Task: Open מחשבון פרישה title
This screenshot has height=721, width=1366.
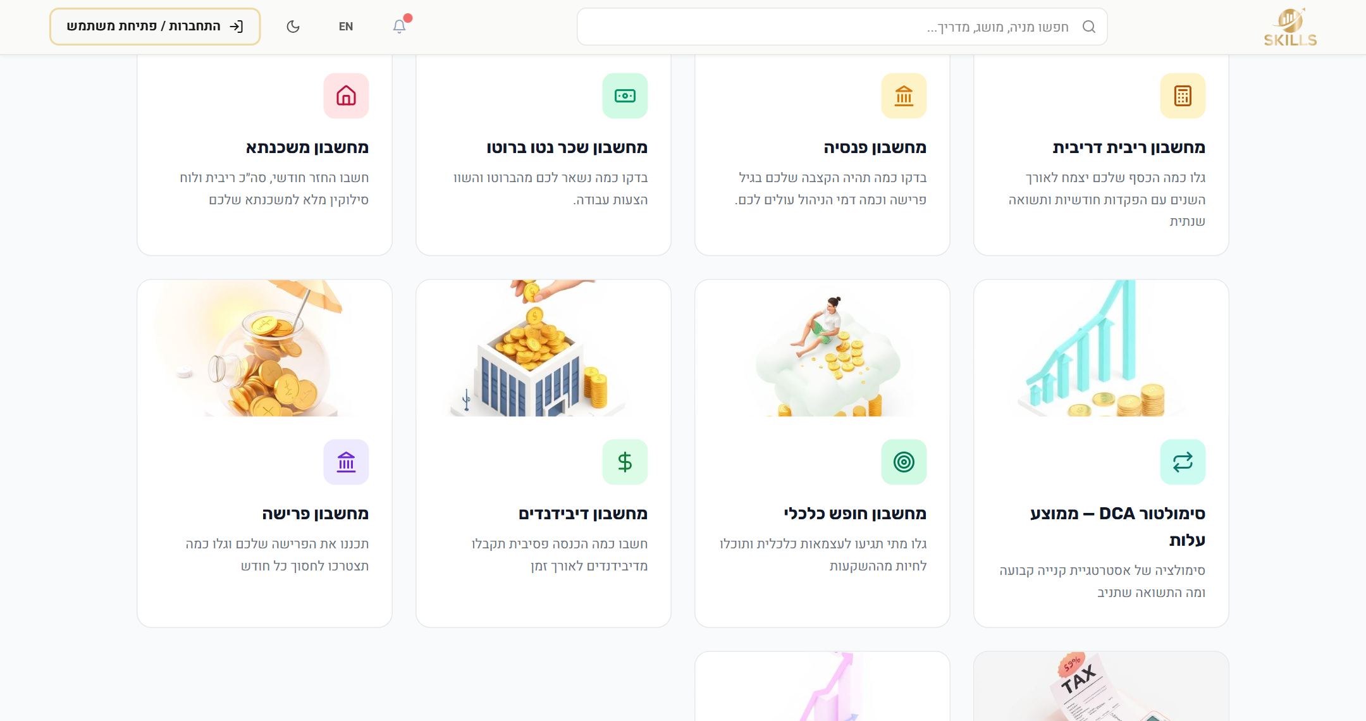Action: tap(315, 514)
